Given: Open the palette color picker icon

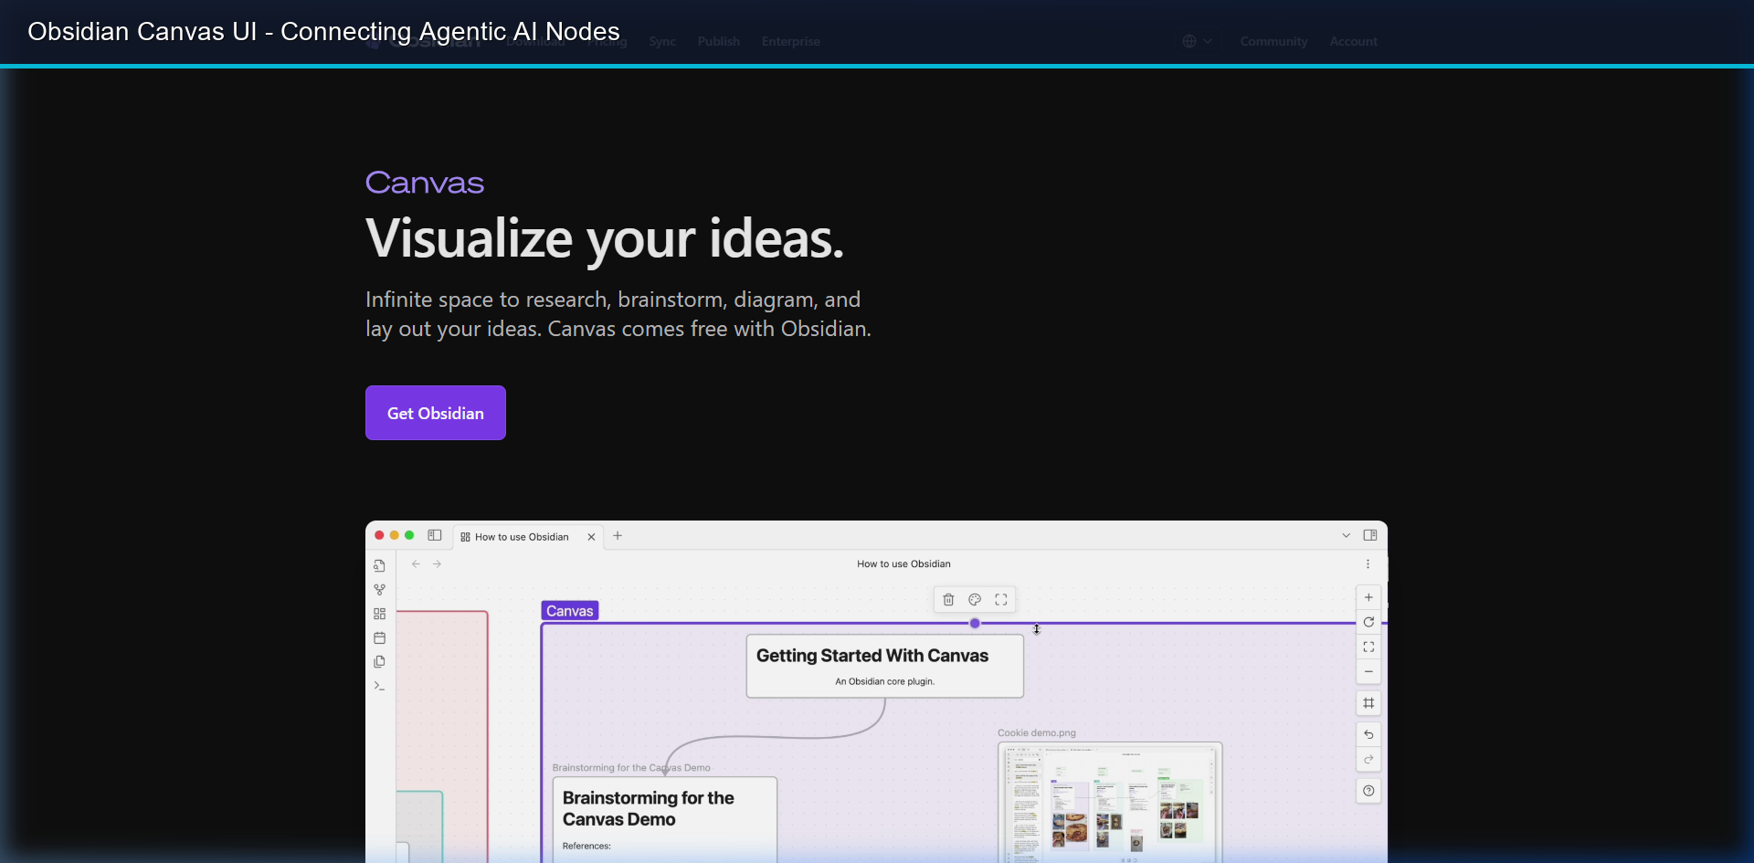Looking at the screenshot, I should 975,600.
